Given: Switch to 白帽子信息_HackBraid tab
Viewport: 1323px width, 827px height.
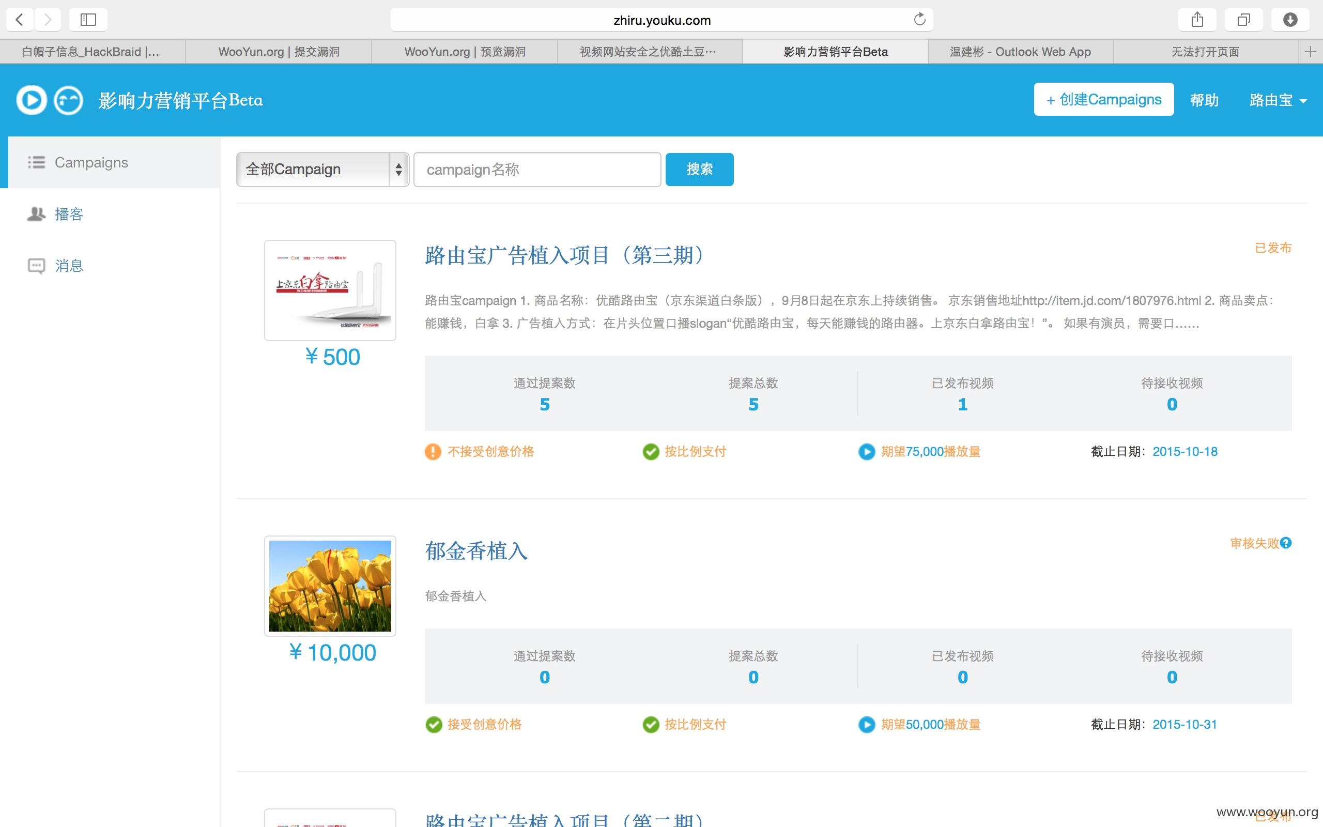Looking at the screenshot, I should point(93,52).
